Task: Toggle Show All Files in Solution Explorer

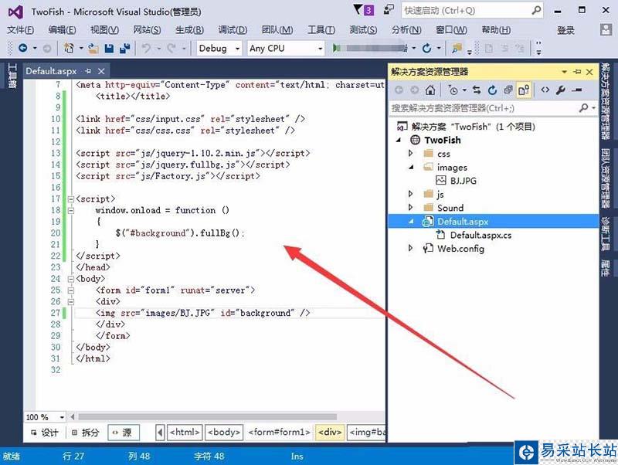Action: click(x=525, y=90)
